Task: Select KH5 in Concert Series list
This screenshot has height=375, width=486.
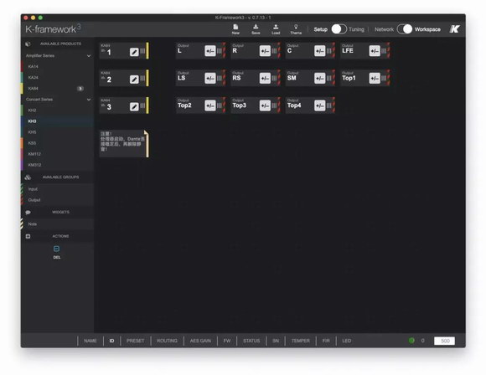Action: (x=58, y=132)
